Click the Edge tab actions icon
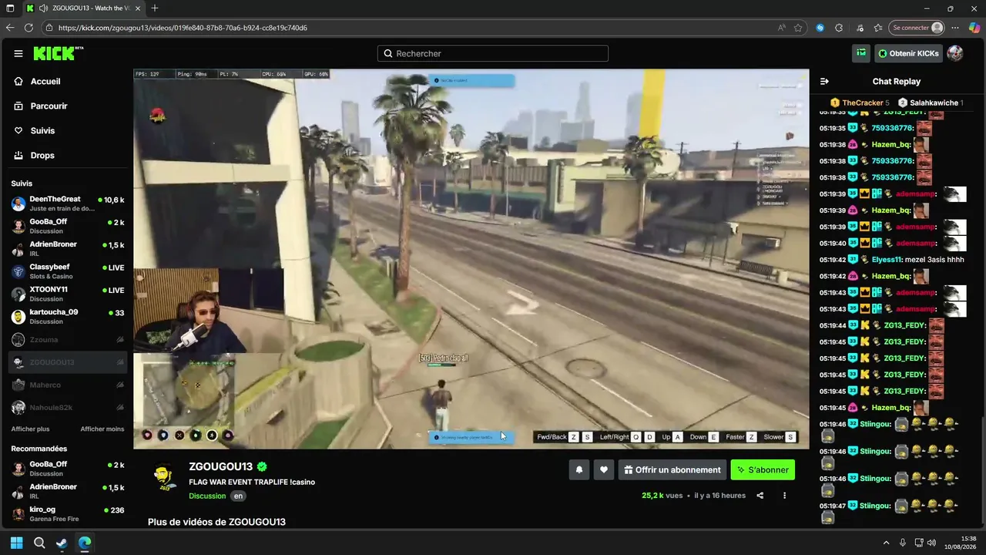 10,8
